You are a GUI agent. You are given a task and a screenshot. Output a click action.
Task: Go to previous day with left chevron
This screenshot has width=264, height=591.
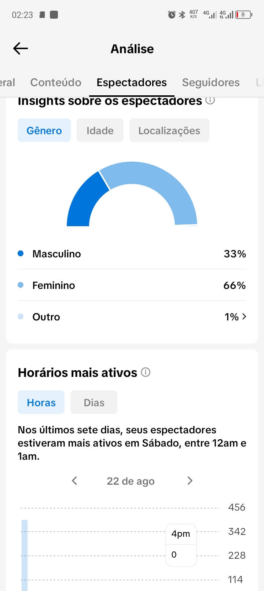coord(74,481)
